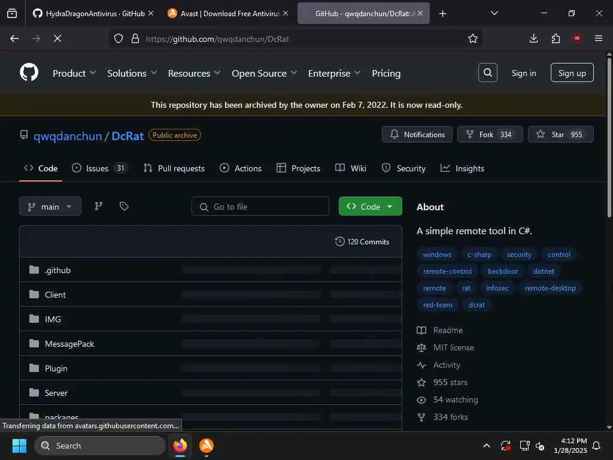Close the Avast download tab
Viewport: 613px width, 460px height.
click(x=286, y=13)
